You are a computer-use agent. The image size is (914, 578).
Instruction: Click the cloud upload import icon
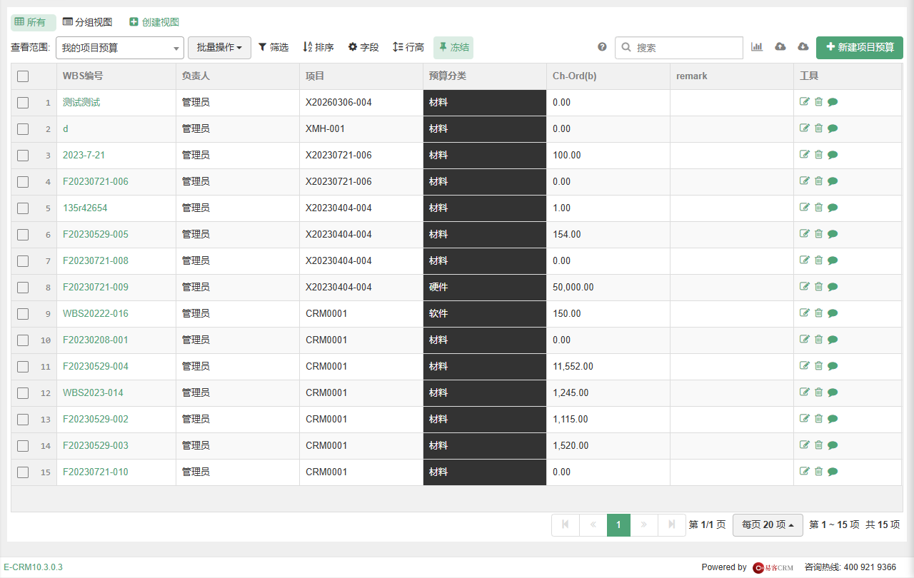pos(780,47)
